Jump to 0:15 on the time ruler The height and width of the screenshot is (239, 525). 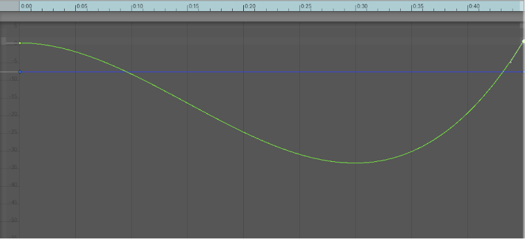tap(194, 6)
